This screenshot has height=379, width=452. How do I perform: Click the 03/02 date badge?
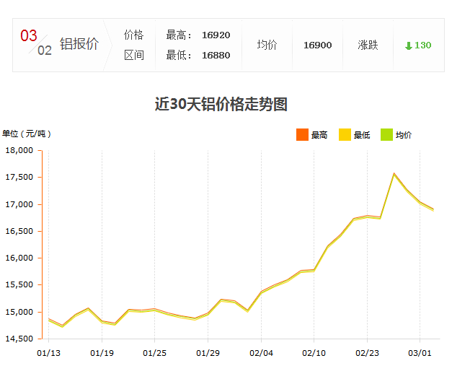(35, 43)
